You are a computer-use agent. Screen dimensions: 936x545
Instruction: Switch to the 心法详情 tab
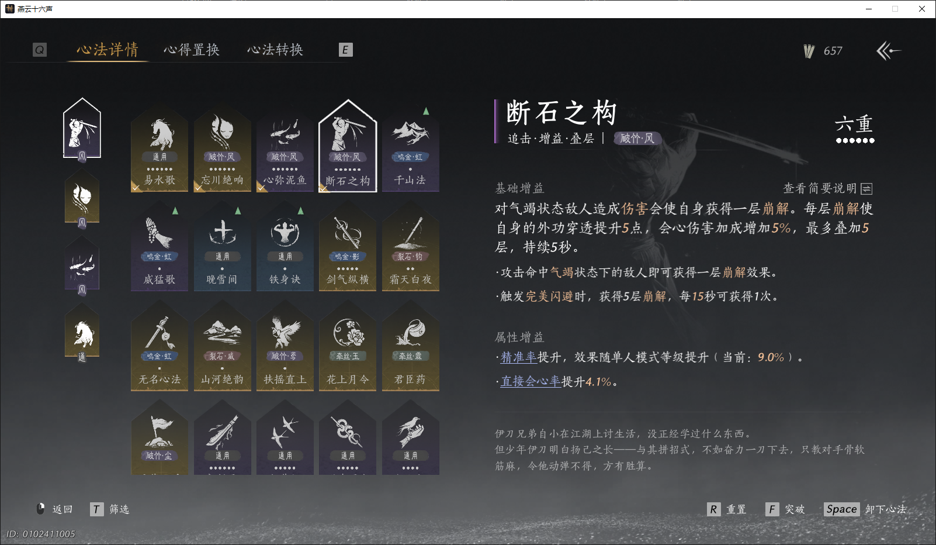[108, 50]
